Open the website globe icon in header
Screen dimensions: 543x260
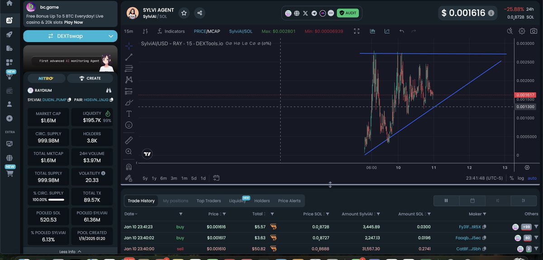click(x=296, y=14)
